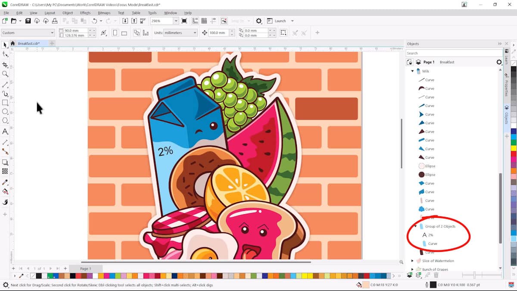The height and width of the screenshot is (291, 517).
Task: Activate the Zoom tool
Action: coord(5,73)
